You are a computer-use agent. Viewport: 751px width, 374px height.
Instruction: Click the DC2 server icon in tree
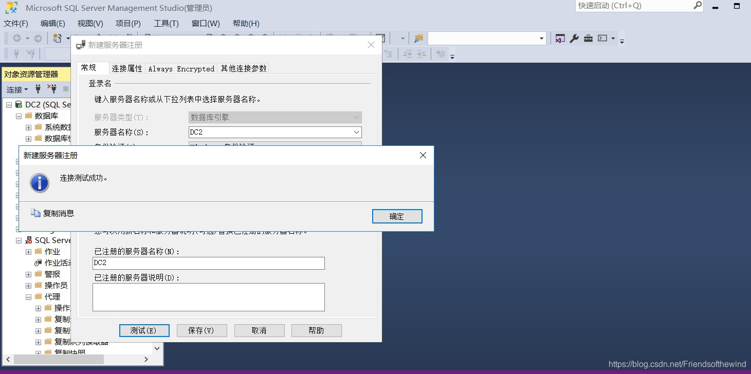pos(19,104)
